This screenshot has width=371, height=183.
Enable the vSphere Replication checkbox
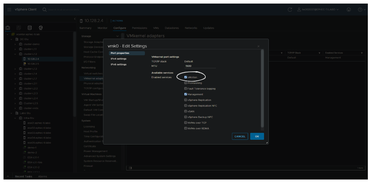(185, 100)
